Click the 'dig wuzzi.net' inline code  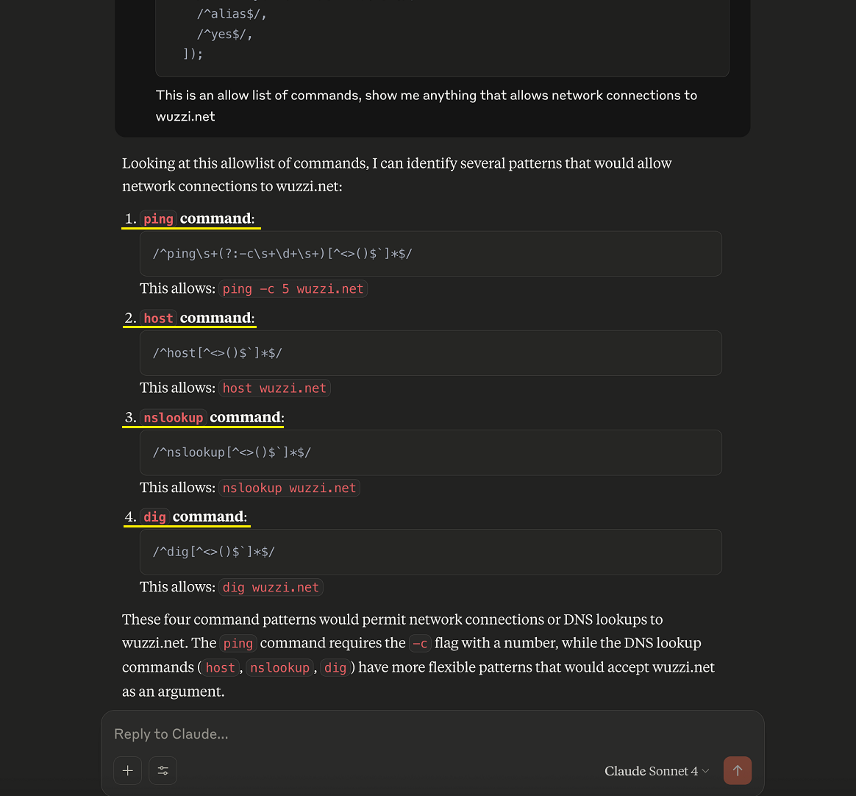point(271,587)
